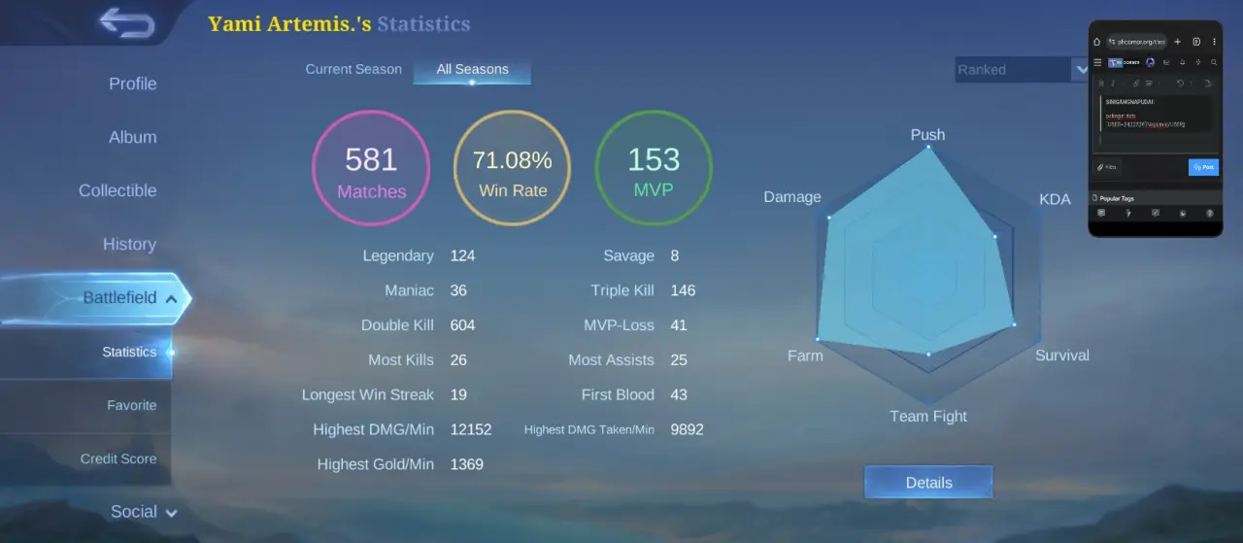Click the Legendary count 124

tap(462, 255)
